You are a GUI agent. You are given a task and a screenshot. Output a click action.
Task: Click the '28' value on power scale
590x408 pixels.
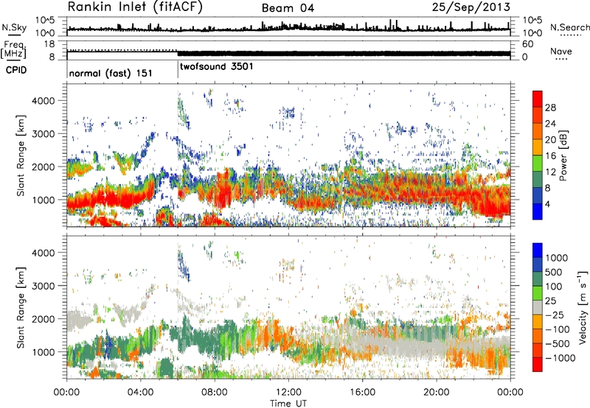(x=550, y=108)
